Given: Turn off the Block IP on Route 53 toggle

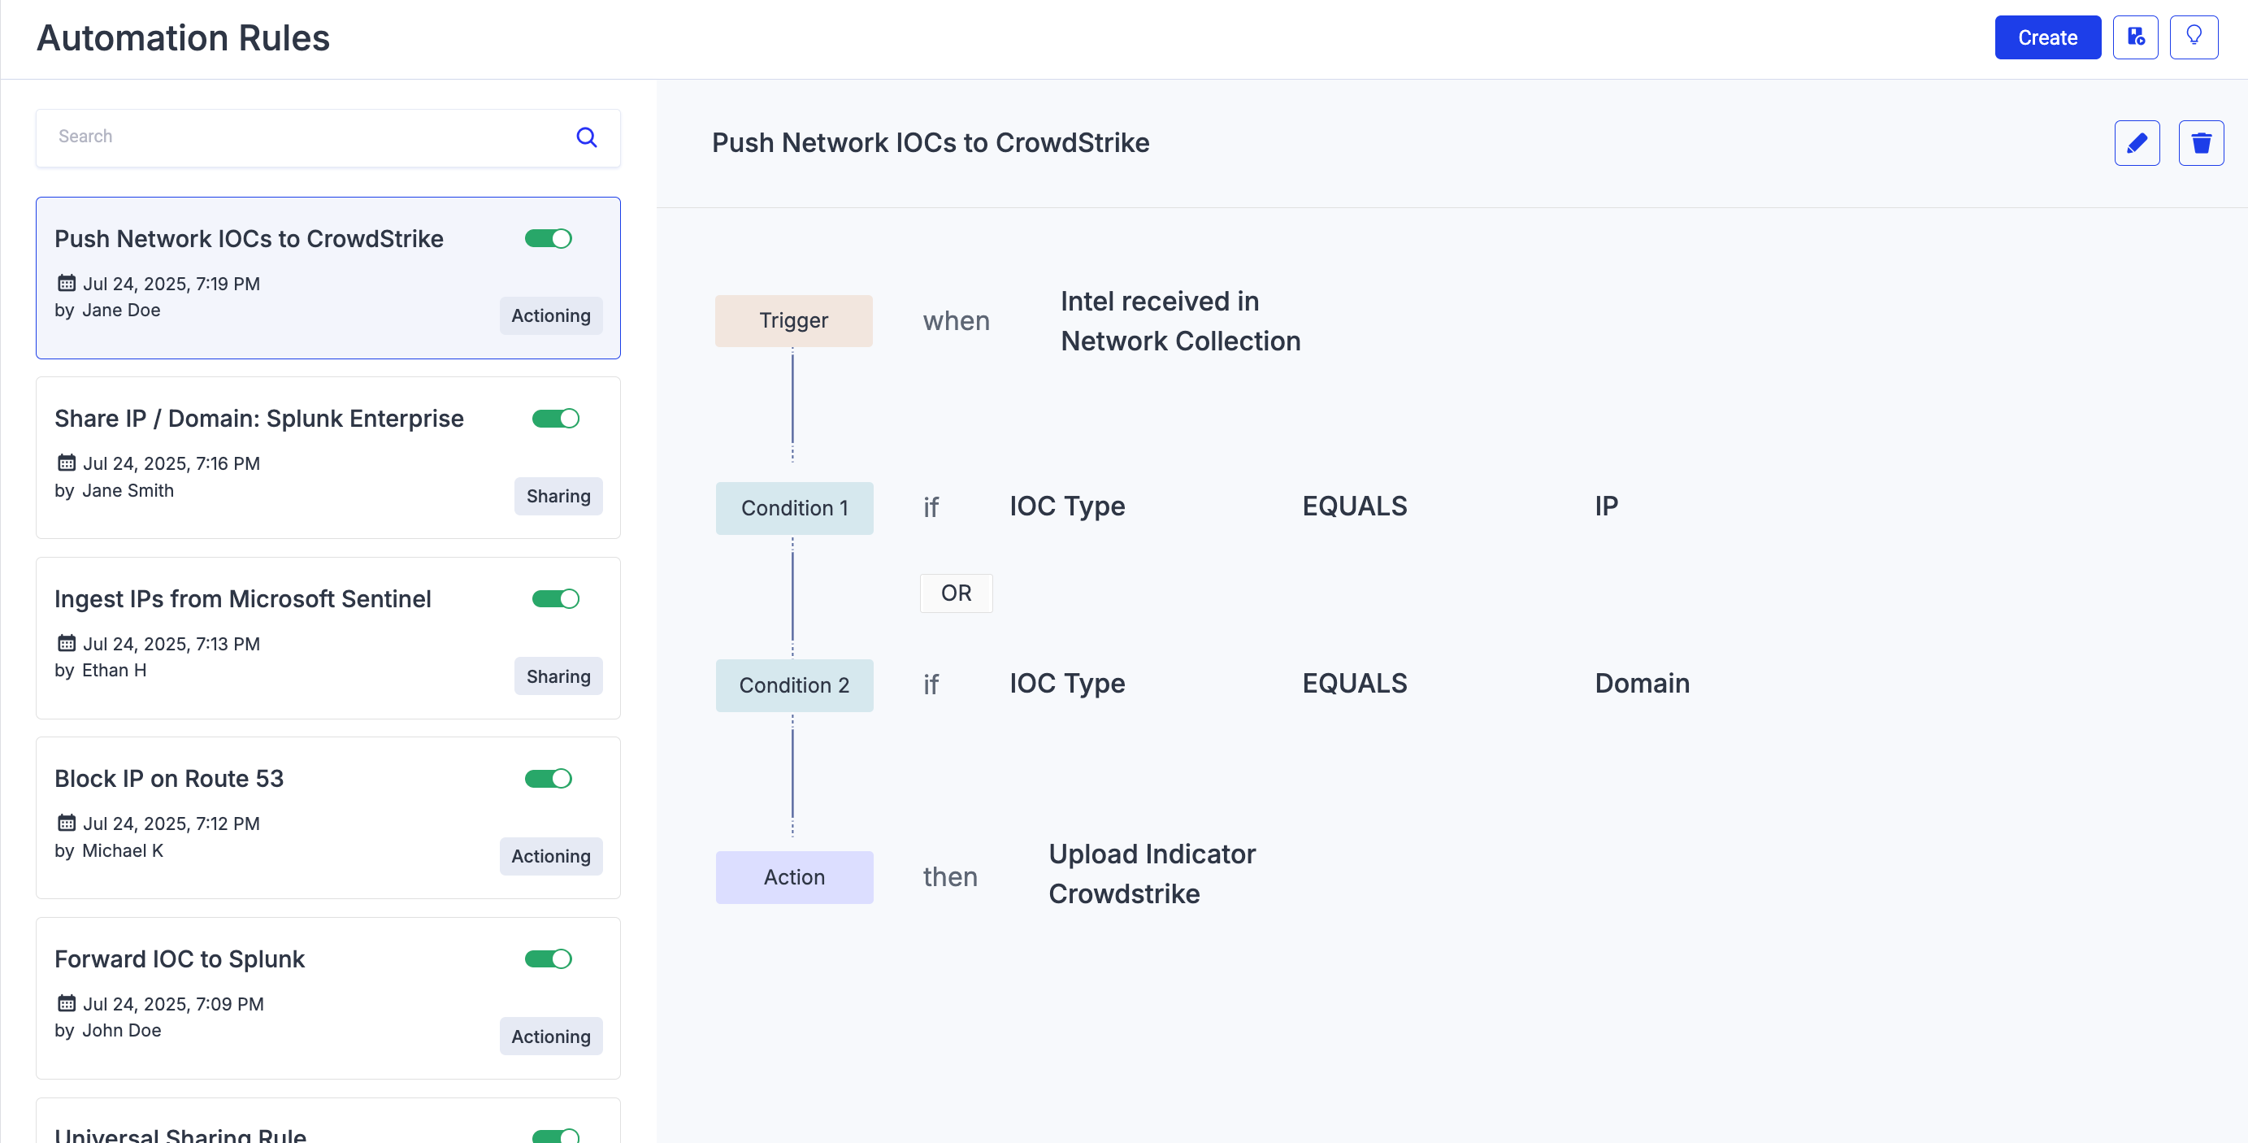Looking at the screenshot, I should (x=548, y=778).
